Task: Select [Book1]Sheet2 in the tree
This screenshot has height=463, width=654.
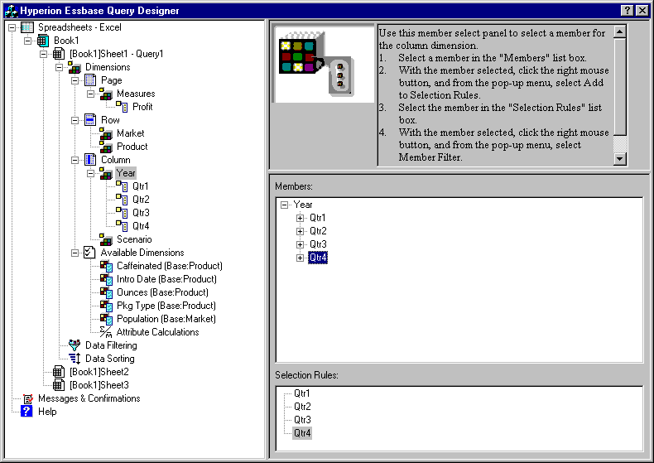Action: pyautogui.click(x=99, y=372)
